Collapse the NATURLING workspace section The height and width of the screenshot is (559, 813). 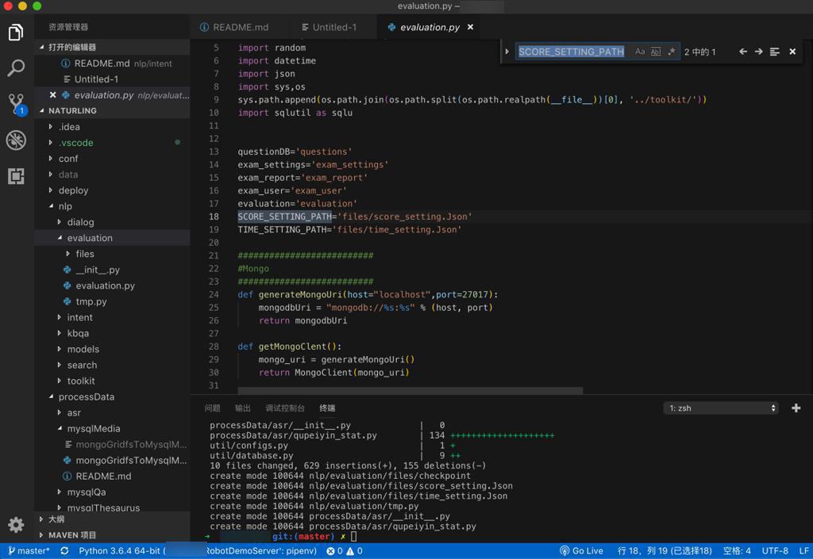tap(112, 111)
